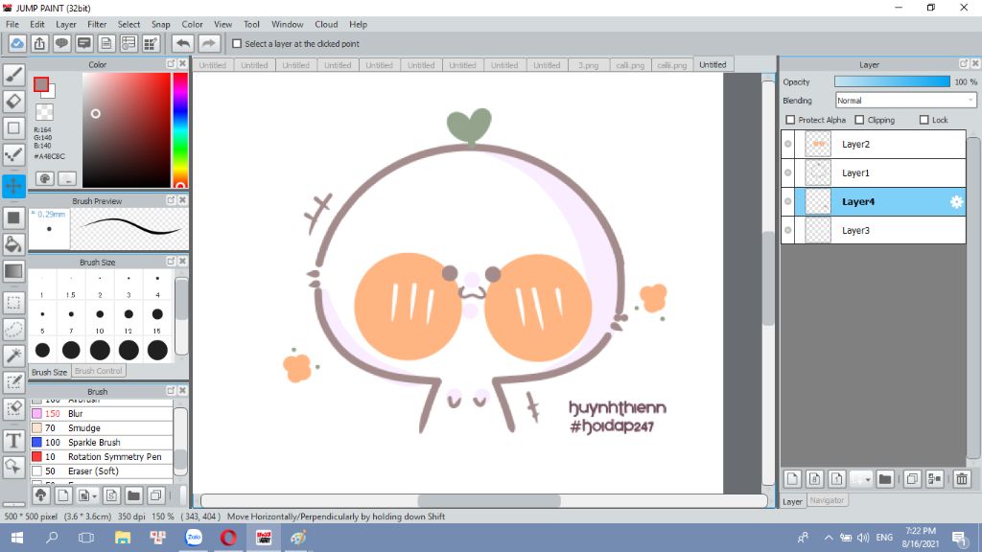This screenshot has width=982, height=552.
Task: Open the Blending mode dropdown
Action: coord(905,100)
